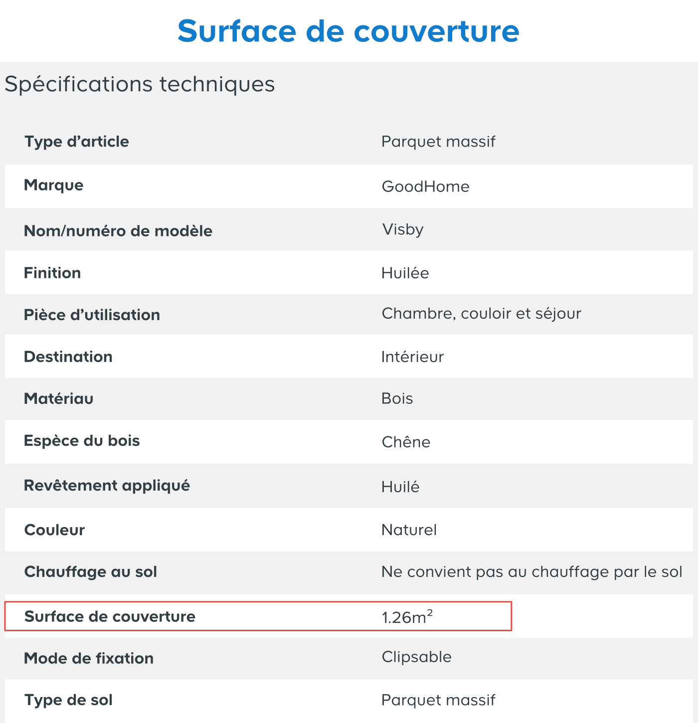Image resolution: width=698 pixels, height=723 pixels.
Task: Select the "Type d'article" row label
Action: click(77, 142)
